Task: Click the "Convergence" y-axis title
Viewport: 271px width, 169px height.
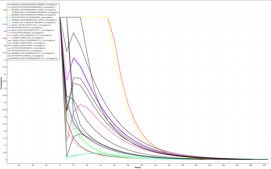Action: point(1,83)
